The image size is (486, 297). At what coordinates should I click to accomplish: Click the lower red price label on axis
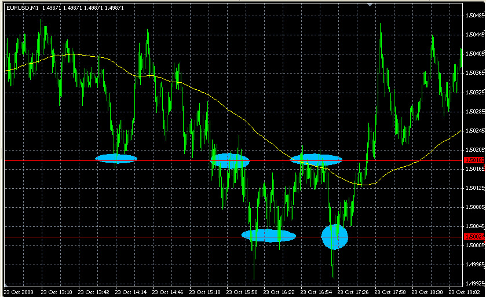click(473, 237)
